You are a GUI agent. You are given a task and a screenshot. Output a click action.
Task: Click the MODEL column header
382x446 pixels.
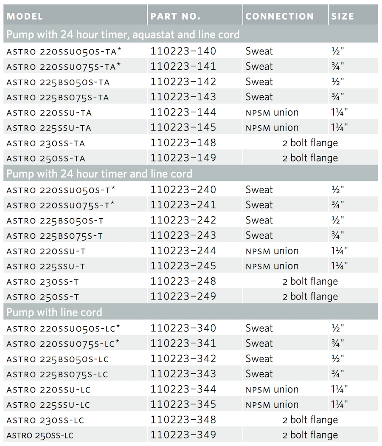pyautogui.click(x=25, y=17)
